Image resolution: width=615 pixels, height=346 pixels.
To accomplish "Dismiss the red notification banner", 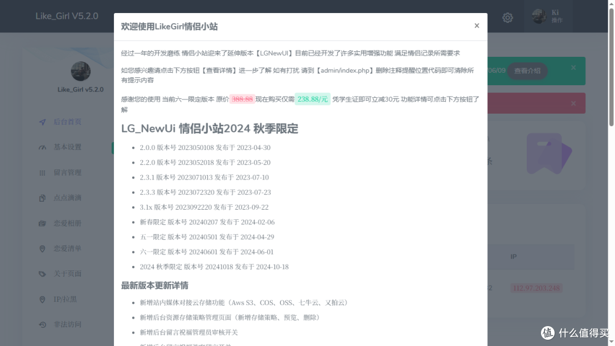I will (x=573, y=103).
